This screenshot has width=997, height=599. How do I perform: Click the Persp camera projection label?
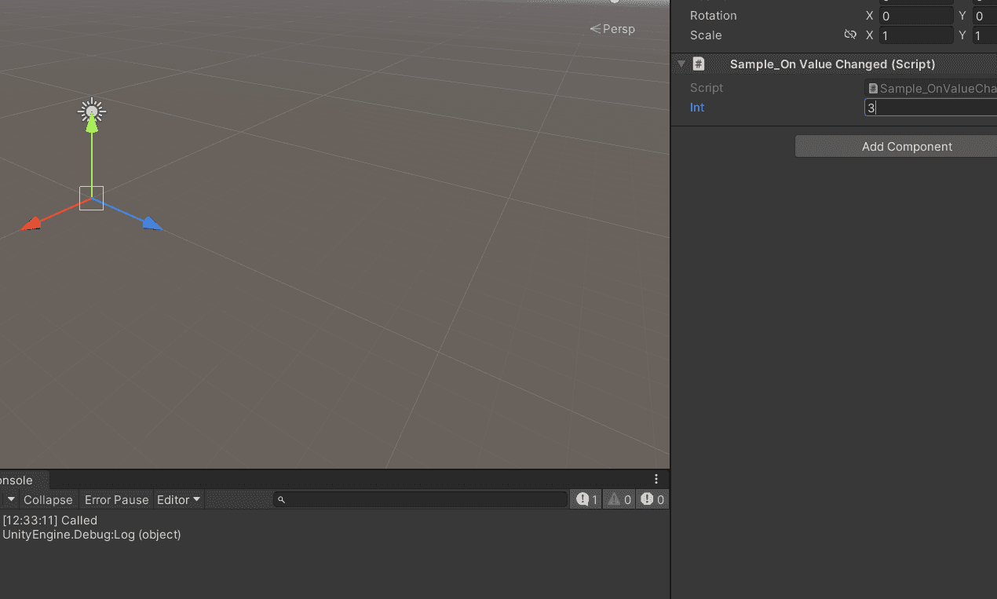pos(612,29)
